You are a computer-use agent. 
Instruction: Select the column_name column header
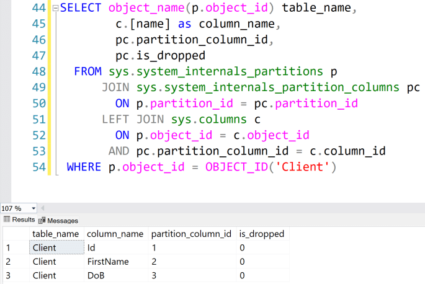click(x=115, y=234)
